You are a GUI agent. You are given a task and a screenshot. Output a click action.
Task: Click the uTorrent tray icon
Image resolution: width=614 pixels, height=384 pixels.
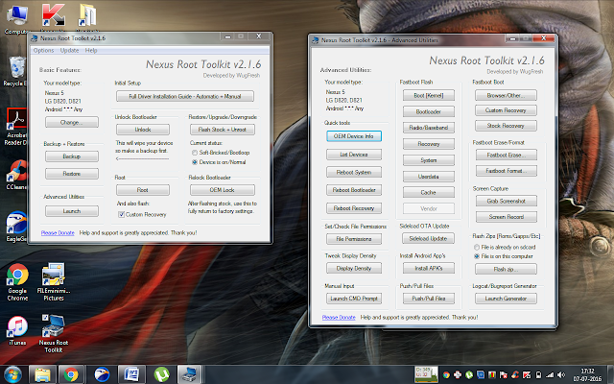pos(469,375)
